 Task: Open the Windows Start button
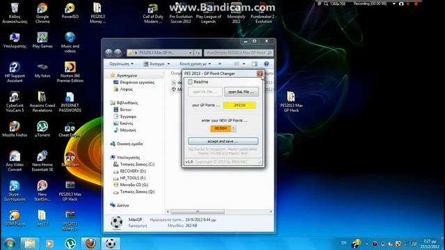coord(9,243)
